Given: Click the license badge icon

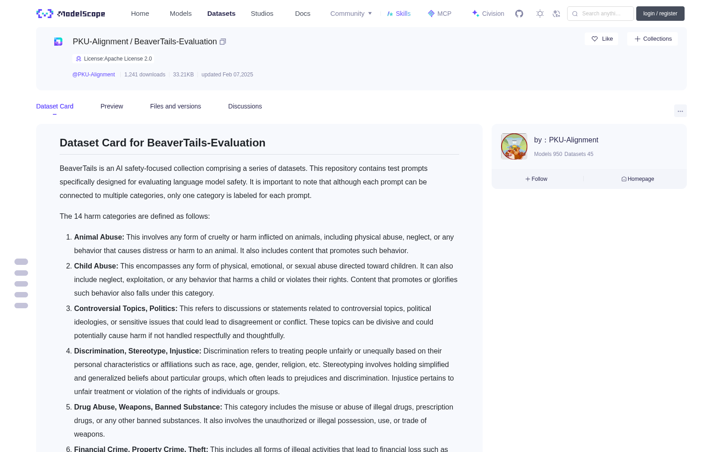Looking at the screenshot, I should pos(79,59).
